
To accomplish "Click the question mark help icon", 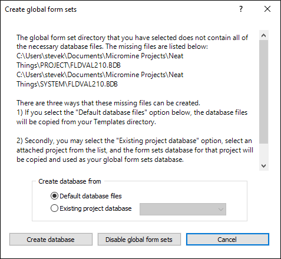I will pyautogui.click(x=241, y=9).
